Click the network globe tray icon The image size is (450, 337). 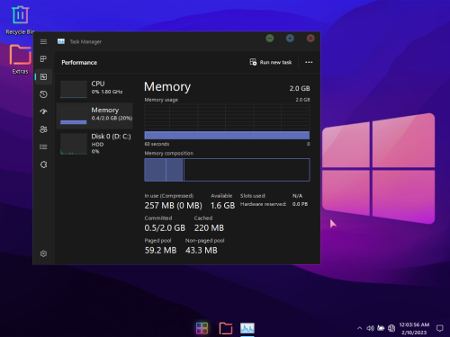(391, 328)
